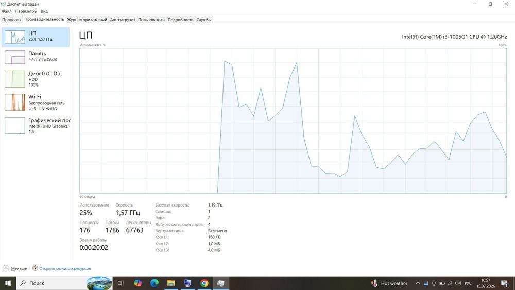Select the Память memory graph thumbnail

tap(15, 57)
